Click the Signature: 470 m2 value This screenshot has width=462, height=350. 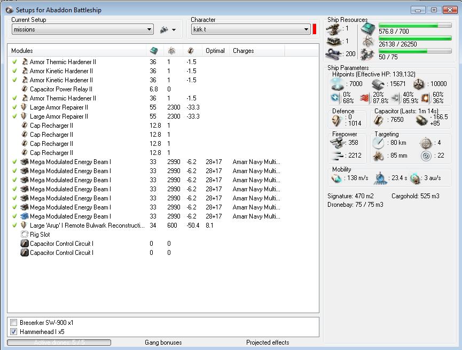click(350, 196)
